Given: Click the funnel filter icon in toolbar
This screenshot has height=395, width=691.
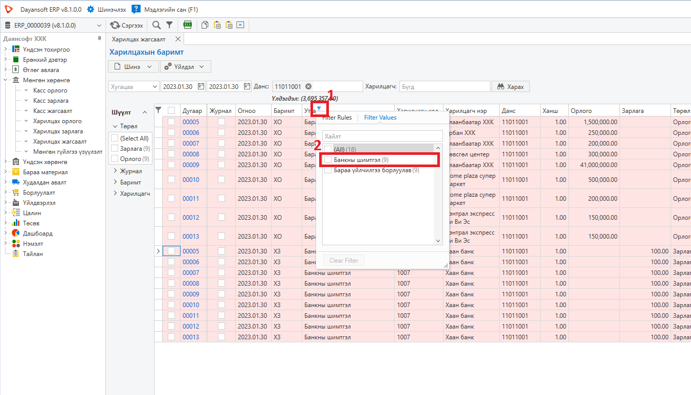Looking at the screenshot, I should tap(169, 25).
